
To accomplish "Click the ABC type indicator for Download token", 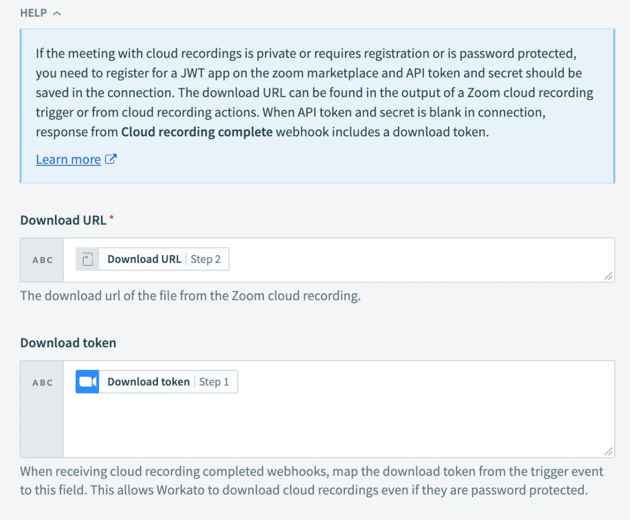I will pos(43,383).
